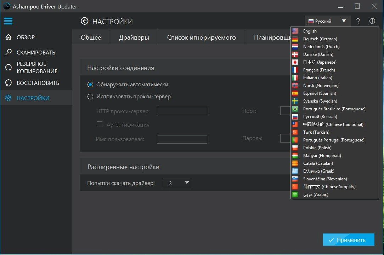
Task: Choose Deutsch (German) language
Action: [335, 39]
